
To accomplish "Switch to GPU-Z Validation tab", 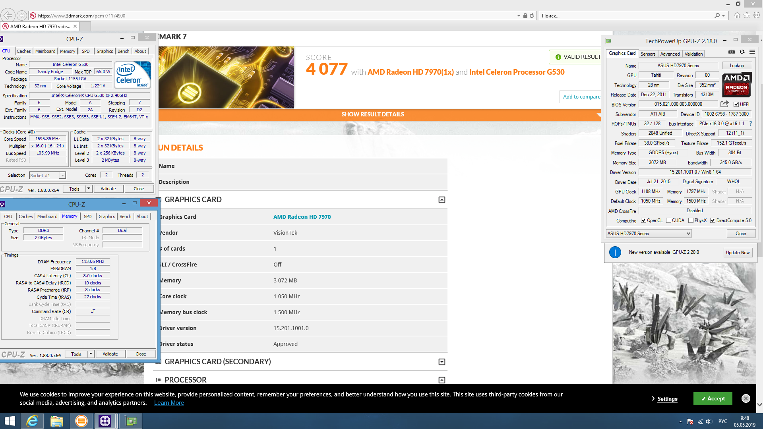I will (693, 54).
